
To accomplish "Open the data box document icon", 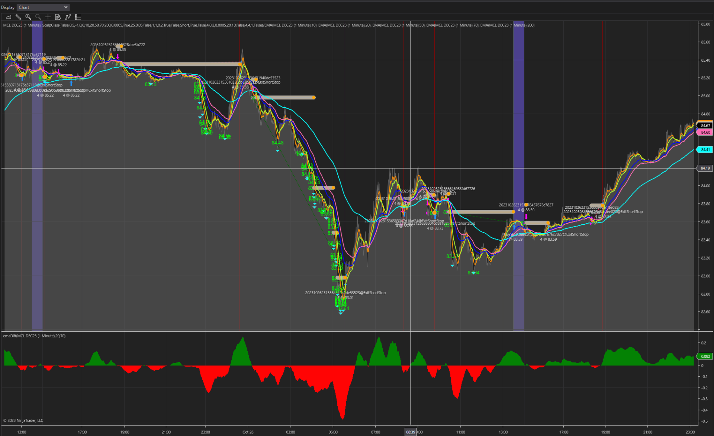I will tap(58, 17).
